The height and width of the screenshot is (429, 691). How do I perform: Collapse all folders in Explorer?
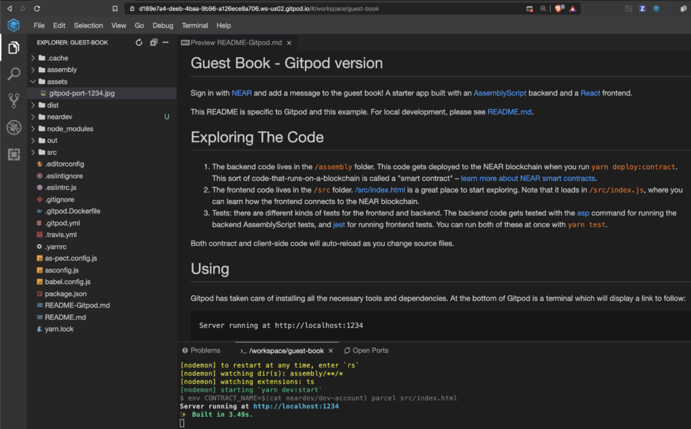pos(153,42)
